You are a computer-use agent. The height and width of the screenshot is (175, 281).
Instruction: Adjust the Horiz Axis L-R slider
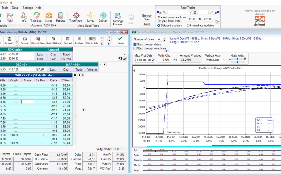tap(237, 59)
